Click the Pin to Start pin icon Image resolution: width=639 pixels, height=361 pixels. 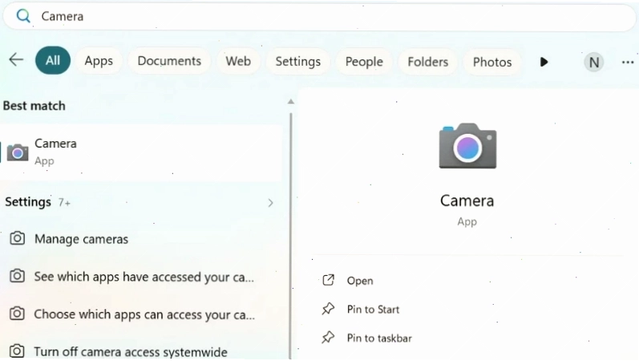(x=328, y=309)
